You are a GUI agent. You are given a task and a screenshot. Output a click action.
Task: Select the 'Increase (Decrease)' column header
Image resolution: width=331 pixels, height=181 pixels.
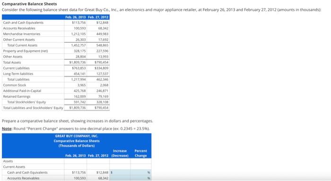point(120,154)
